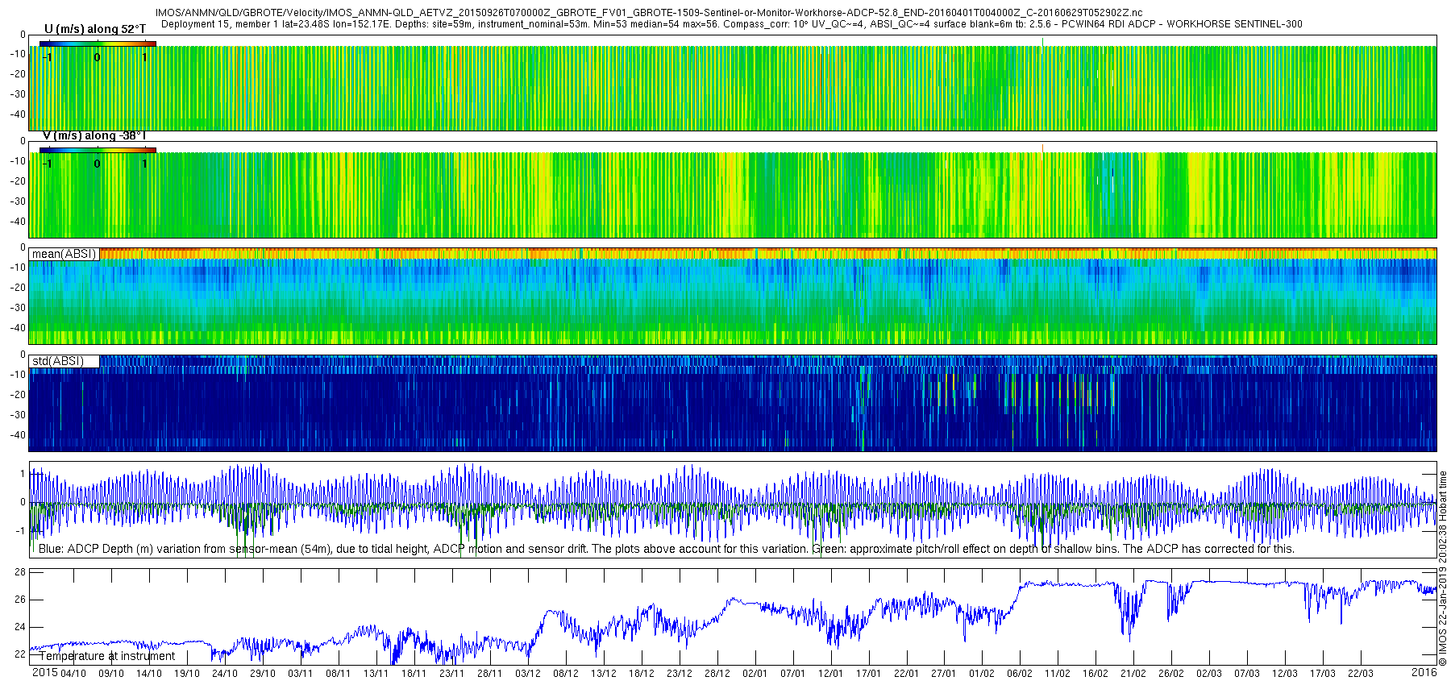
Task: Click the 2016 year label on time axis
Action: click(1424, 672)
